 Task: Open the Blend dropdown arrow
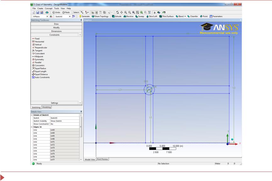point(185,16)
